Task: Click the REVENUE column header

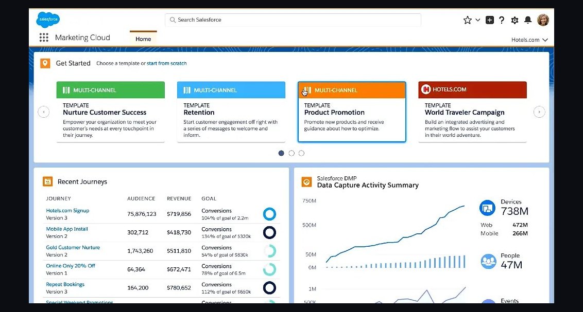Action: (179, 198)
